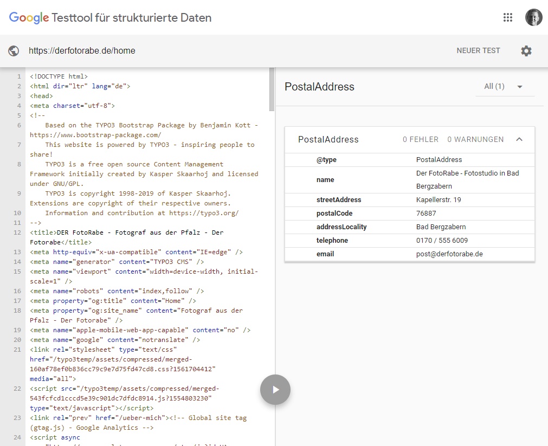Open the All (1) filter dropdown
This screenshot has width=548, height=446.
click(x=504, y=87)
